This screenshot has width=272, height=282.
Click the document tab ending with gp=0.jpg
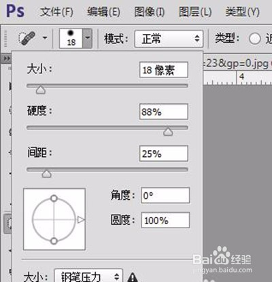[237, 63]
